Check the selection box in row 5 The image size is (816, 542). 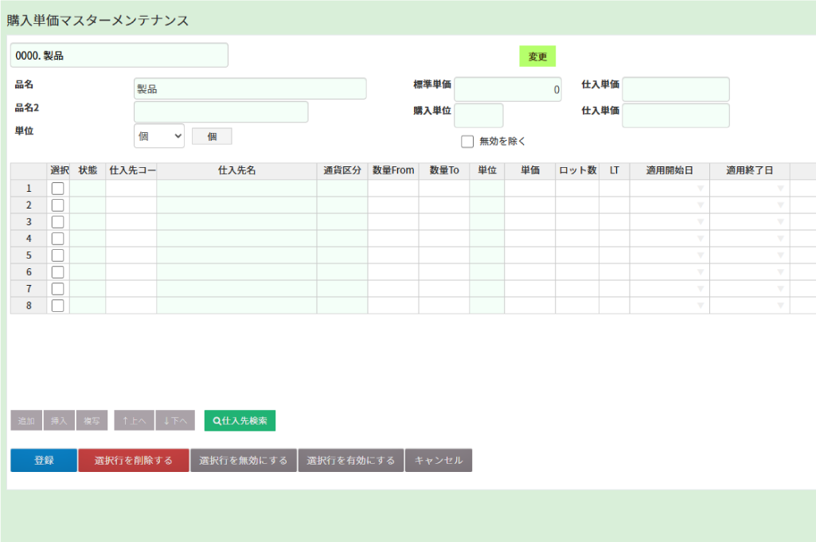coord(58,255)
